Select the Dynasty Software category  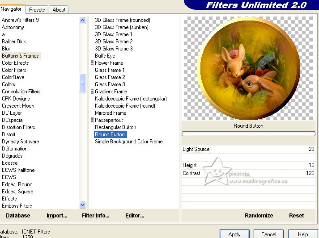point(20,142)
